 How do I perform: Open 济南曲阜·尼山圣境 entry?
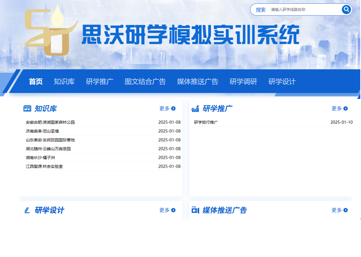pos(42,131)
